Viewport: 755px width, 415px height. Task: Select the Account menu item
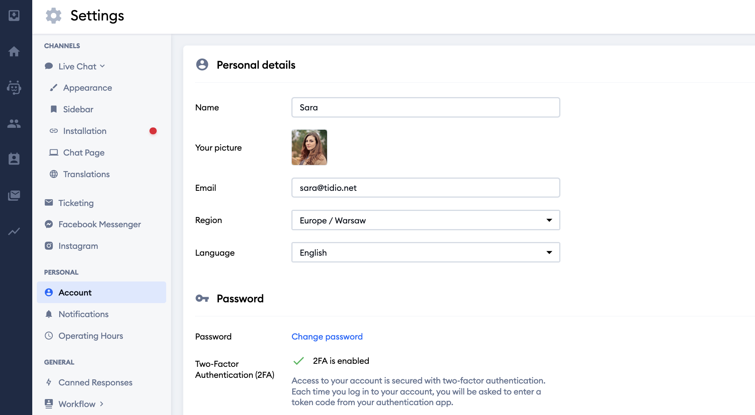[x=101, y=292]
